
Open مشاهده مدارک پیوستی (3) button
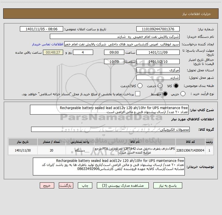[x=123, y=186]
